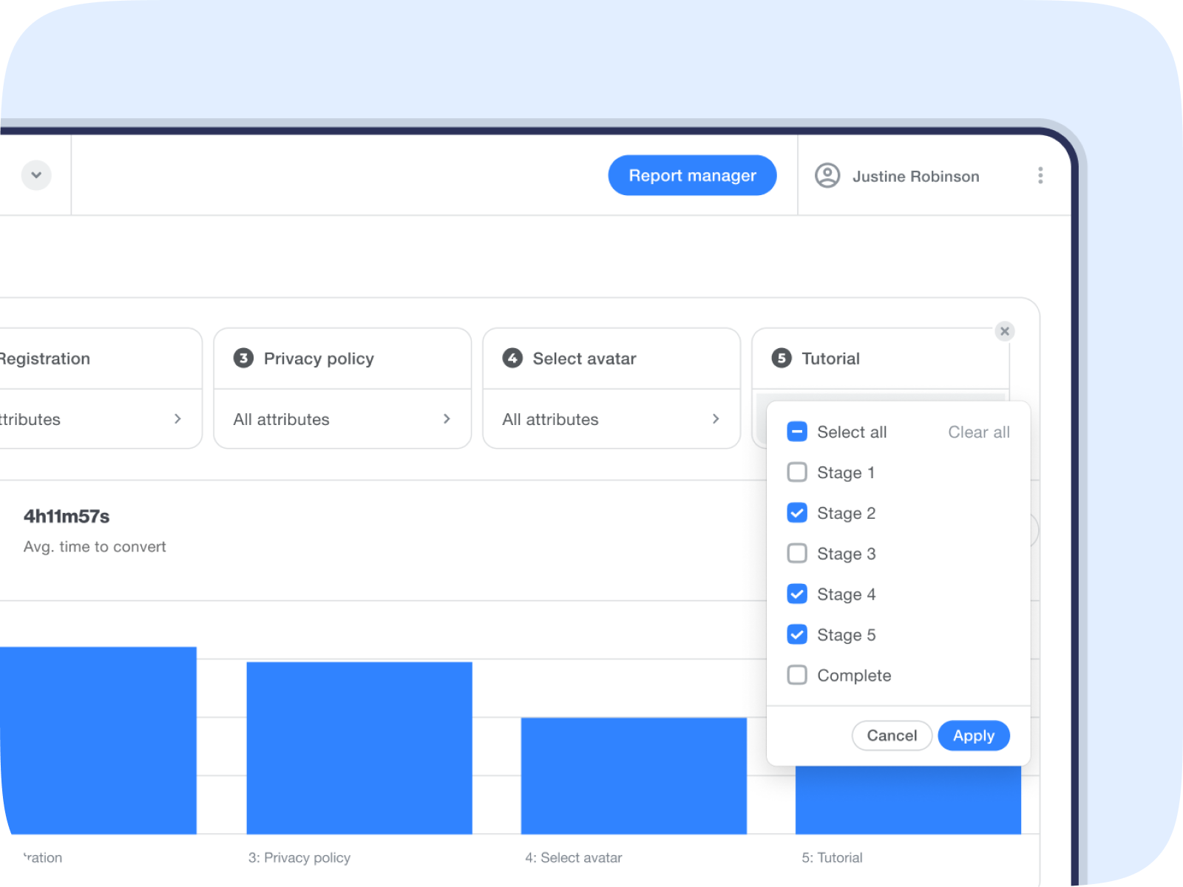Check the Stage 3 checkbox
This screenshot has height=887, width=1183.
(x=797, y=554)
